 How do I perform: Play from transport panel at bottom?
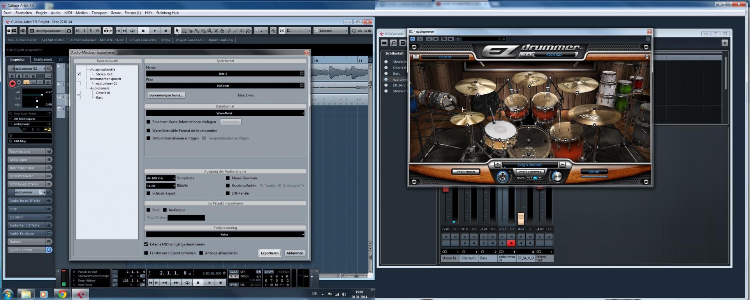210,283
